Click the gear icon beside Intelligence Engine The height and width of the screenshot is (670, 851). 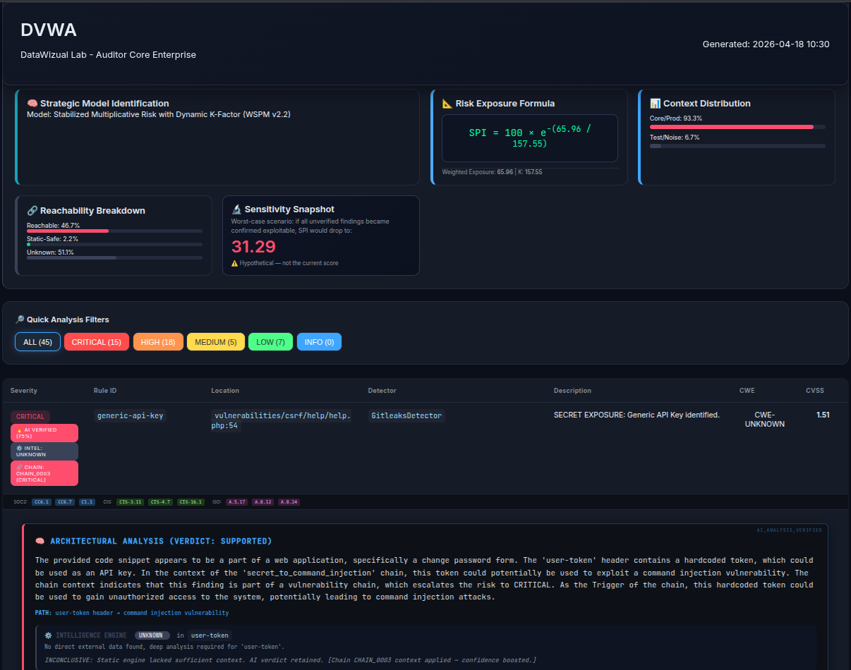[x=48, y=635]
